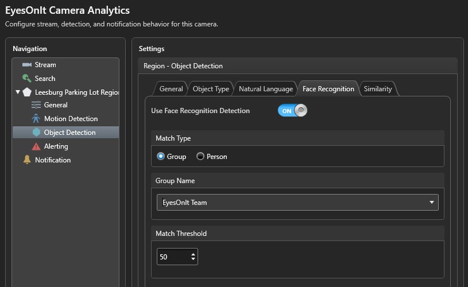Click the Notification bell icon
The width and height of the screenshot is (468, 287).
click(x=27, y=160)
